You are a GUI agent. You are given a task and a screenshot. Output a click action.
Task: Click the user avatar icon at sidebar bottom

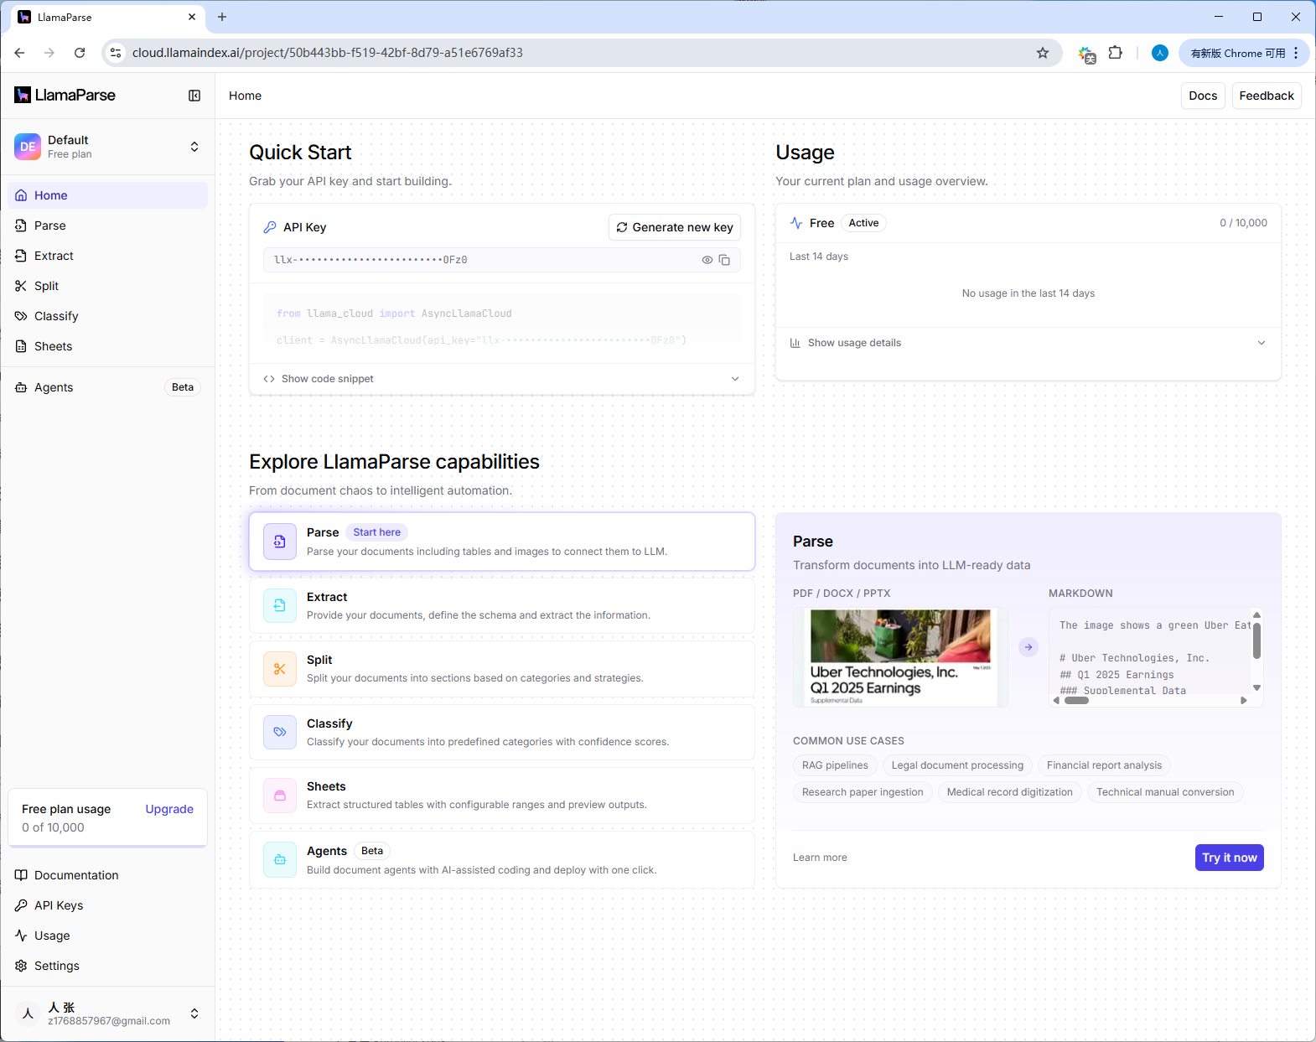28,1013
